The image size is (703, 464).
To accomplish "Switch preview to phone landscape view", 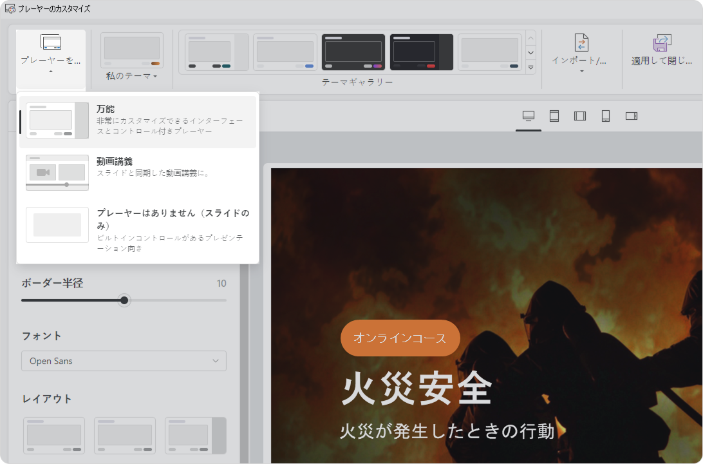I will pyautogui.click(x=632, y=116).
